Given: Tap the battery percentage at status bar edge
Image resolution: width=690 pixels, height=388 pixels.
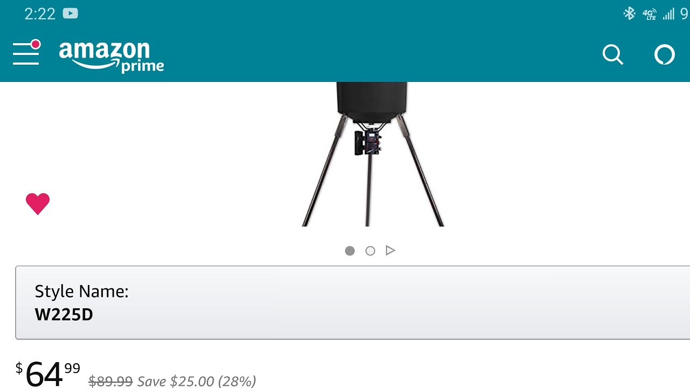Looking at the screenshot, I should (x=684, y=14).
